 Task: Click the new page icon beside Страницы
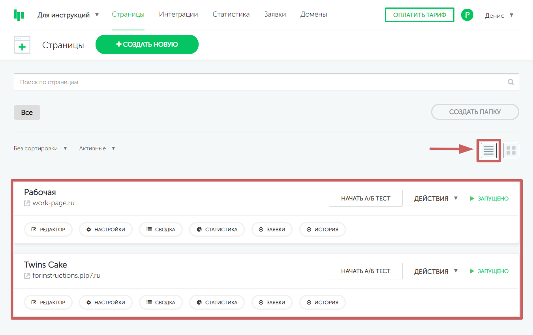(x=22, y=45)
